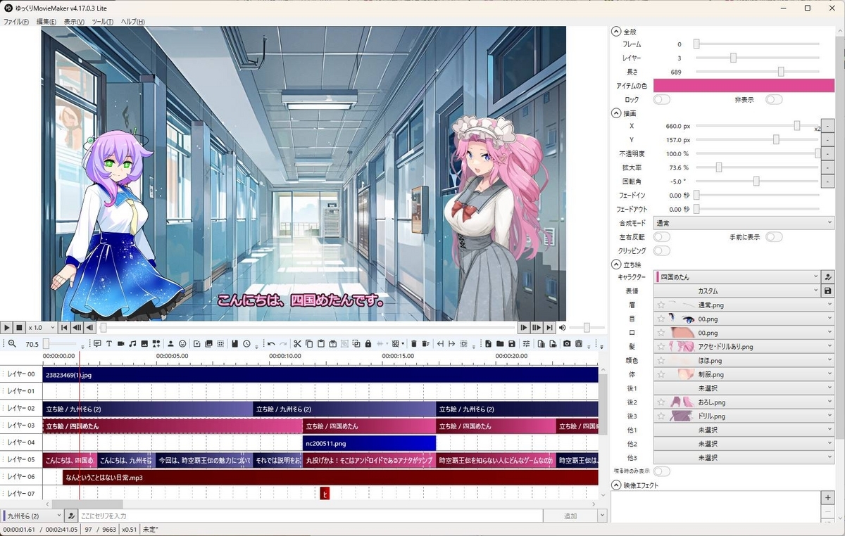Open the 体 dropdown showing 制服.png
The image size is (845, 536).
click(x=744, y=374)
